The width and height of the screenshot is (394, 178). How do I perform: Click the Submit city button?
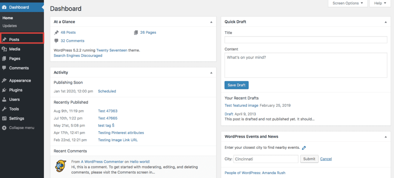(309, 159)
